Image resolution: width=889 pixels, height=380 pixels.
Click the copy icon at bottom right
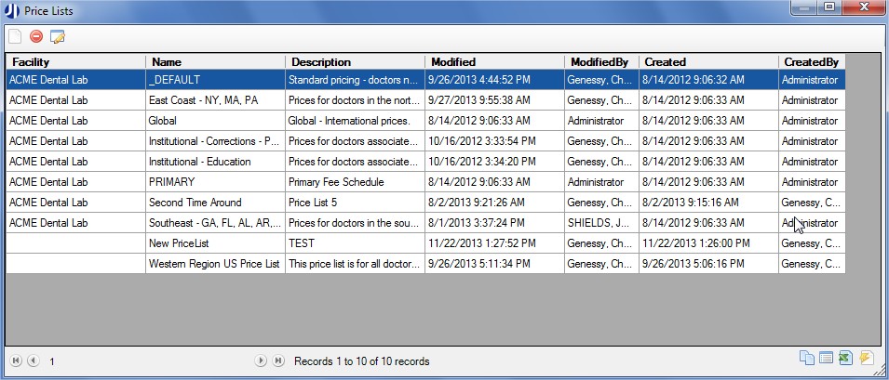pyautogui.click(x=805, y=360)
